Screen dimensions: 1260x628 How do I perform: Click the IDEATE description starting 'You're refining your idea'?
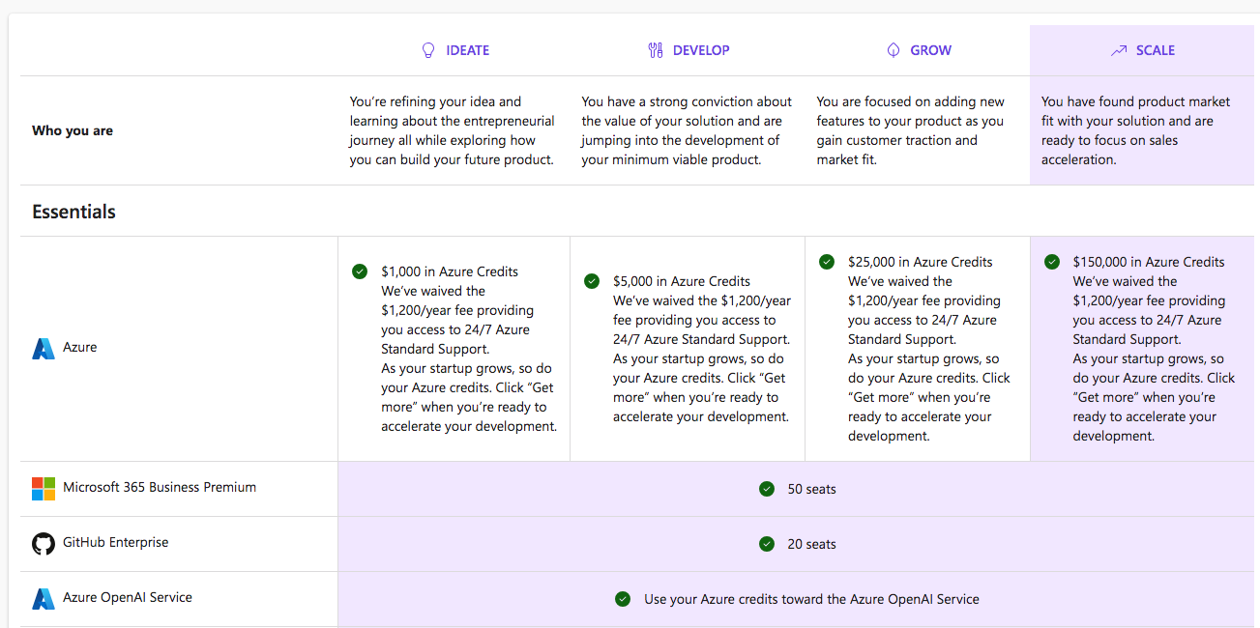coord(453,130)
